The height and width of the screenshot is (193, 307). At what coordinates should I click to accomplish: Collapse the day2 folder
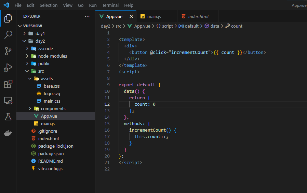[x=24, y=41]
